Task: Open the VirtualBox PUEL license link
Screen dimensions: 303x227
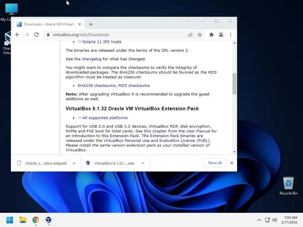Action: pyautogui.click(x=157, y=140)
